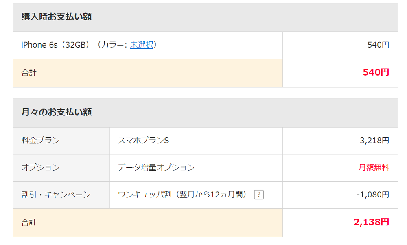Select the オプション row label

click(x=40, y=167)
